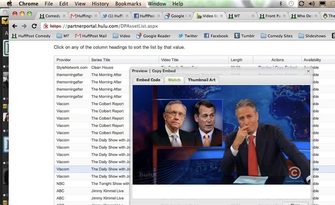Open the HuffPost Mail bookmark

point(91,36)
